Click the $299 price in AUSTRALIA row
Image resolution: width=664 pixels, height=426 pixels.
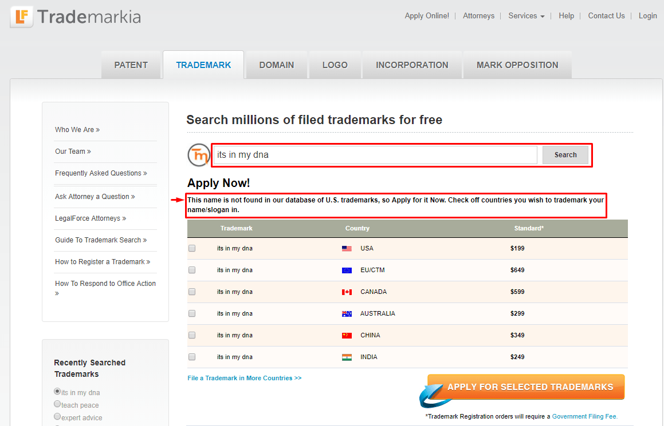pyautogui.click(x=517, y=313)
